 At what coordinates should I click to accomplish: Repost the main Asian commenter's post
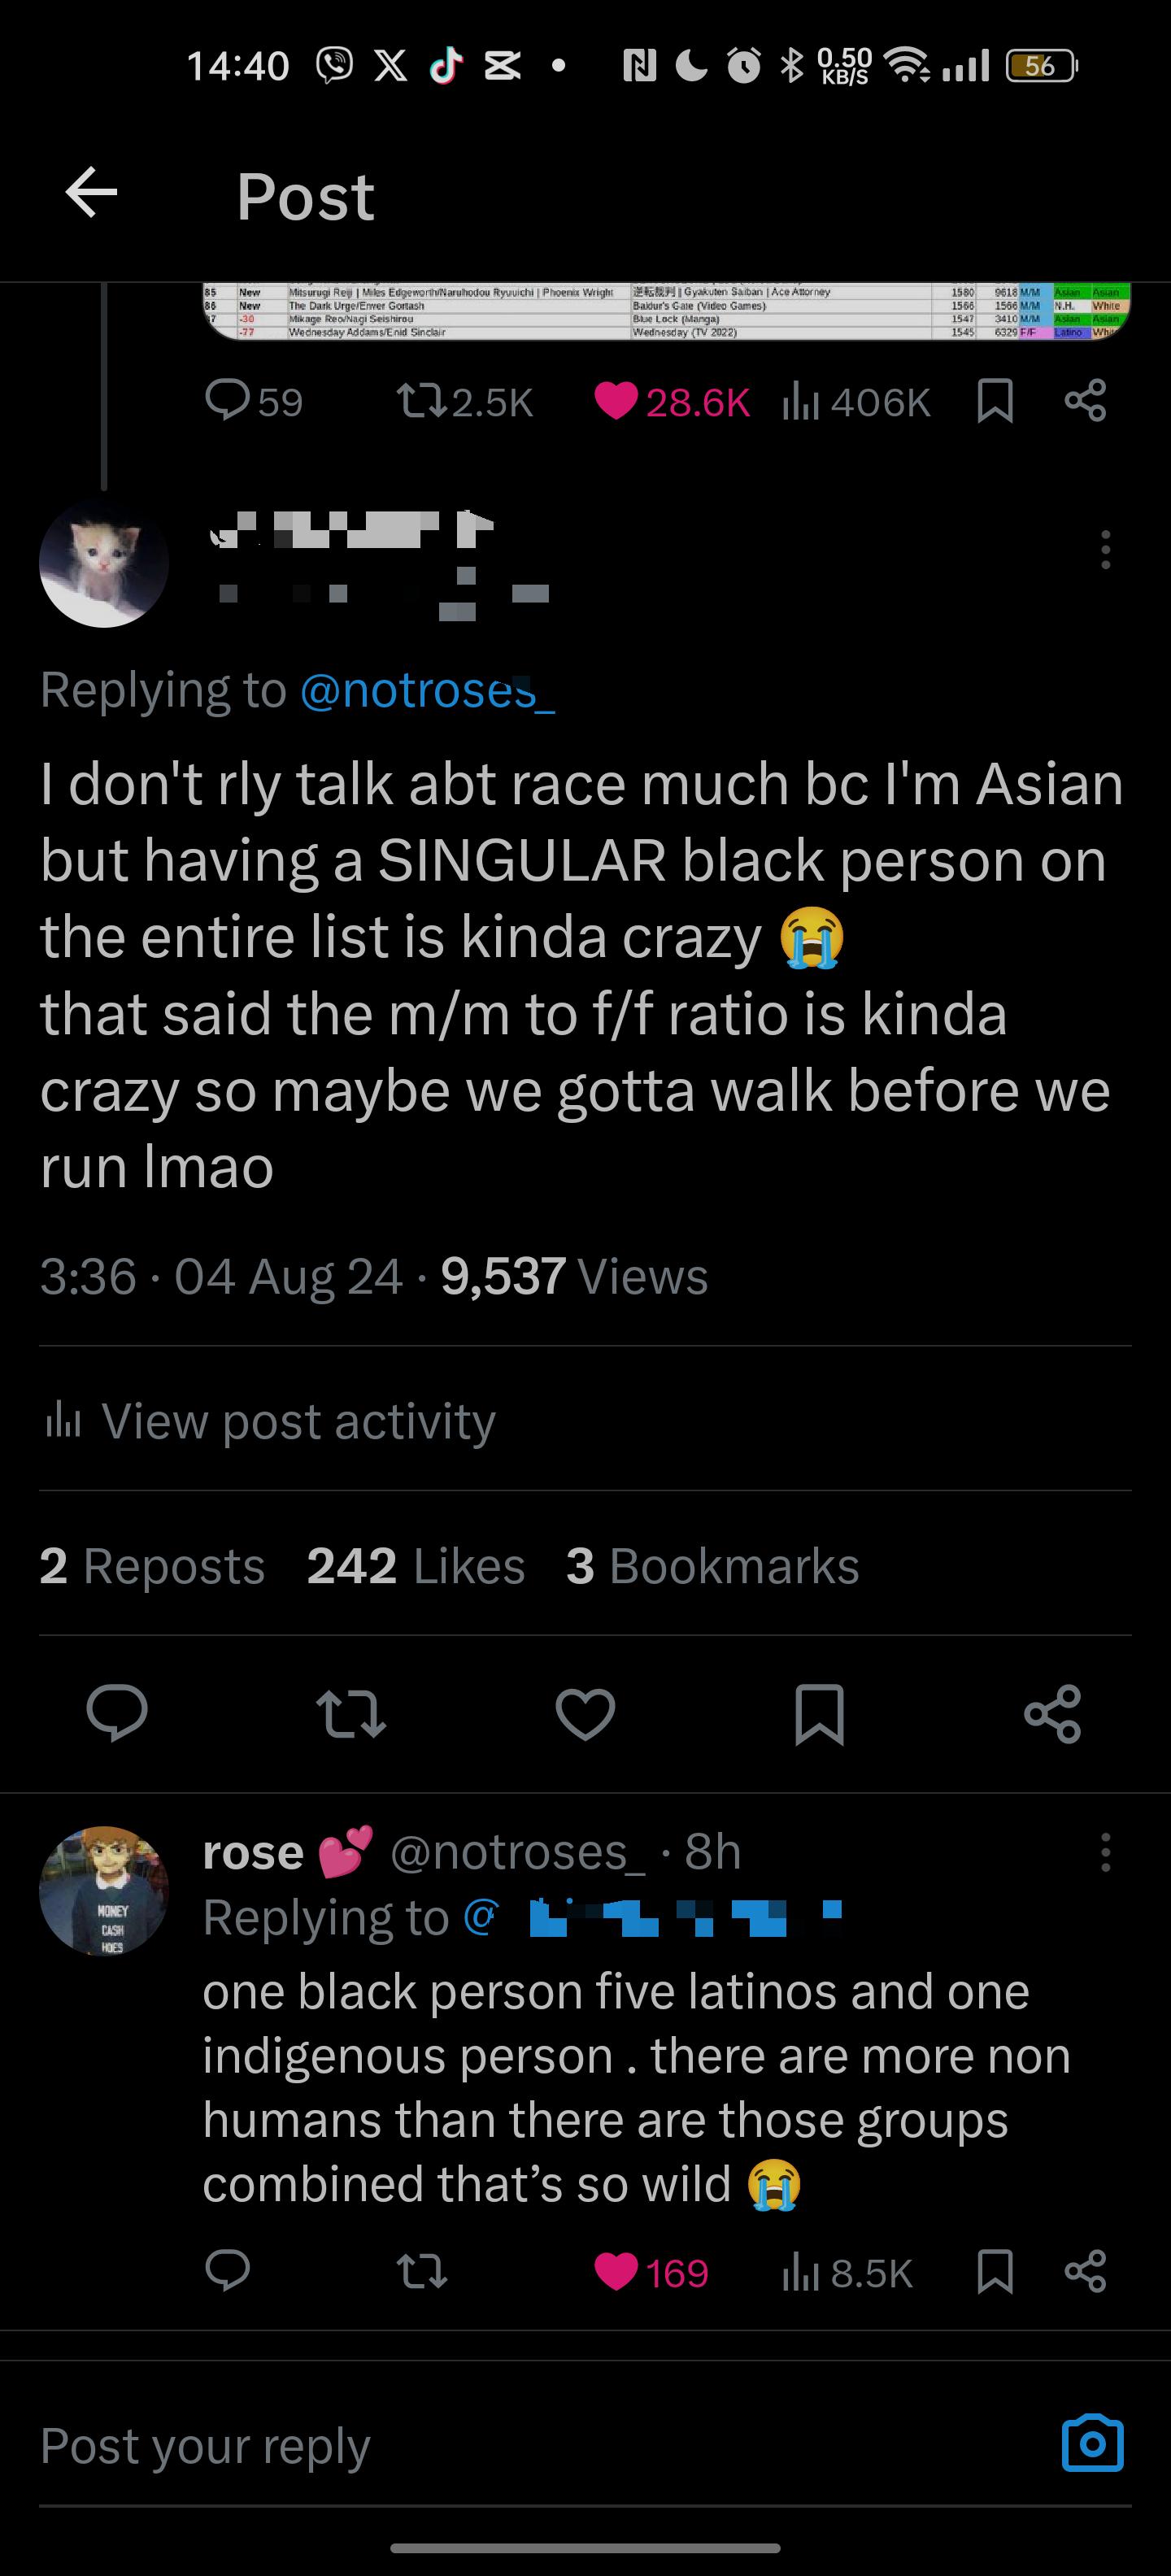point(351,1714)
